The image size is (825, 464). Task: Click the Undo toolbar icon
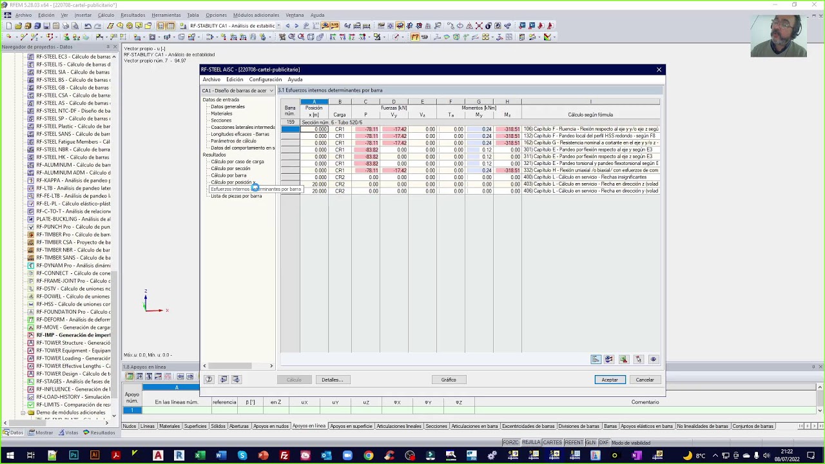pyautogui.click(x=88, y=26)
